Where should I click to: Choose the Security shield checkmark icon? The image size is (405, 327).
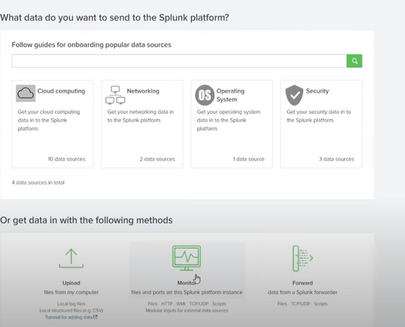(294, 95)
